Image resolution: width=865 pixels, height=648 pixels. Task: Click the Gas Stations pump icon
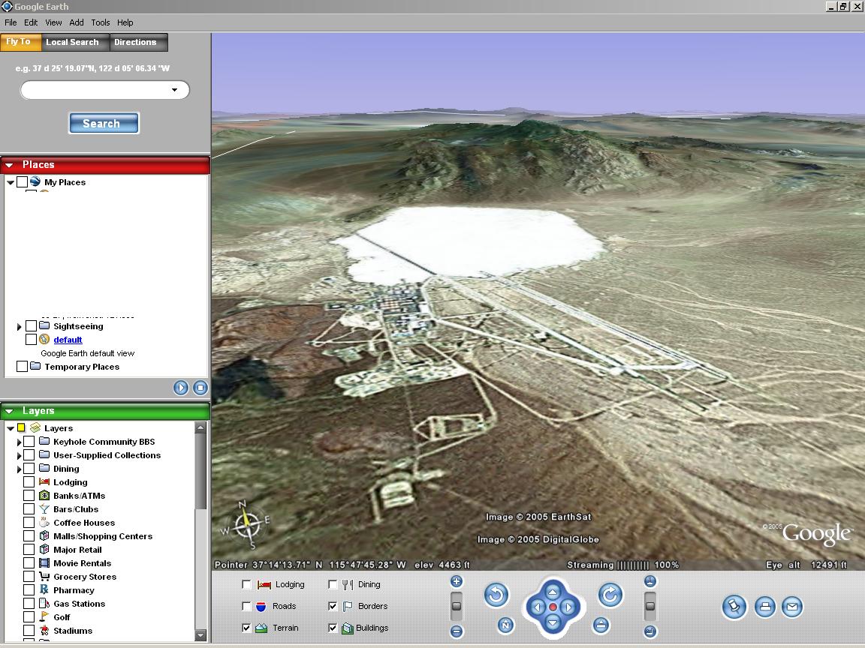tap(44, 603)
